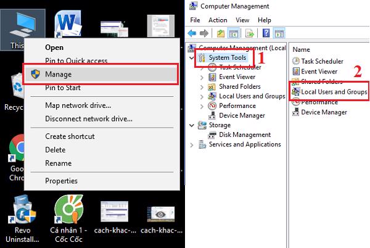The image size is (370, 248).
Task: Select Properties in the context menu
Action: pos(61,181)
